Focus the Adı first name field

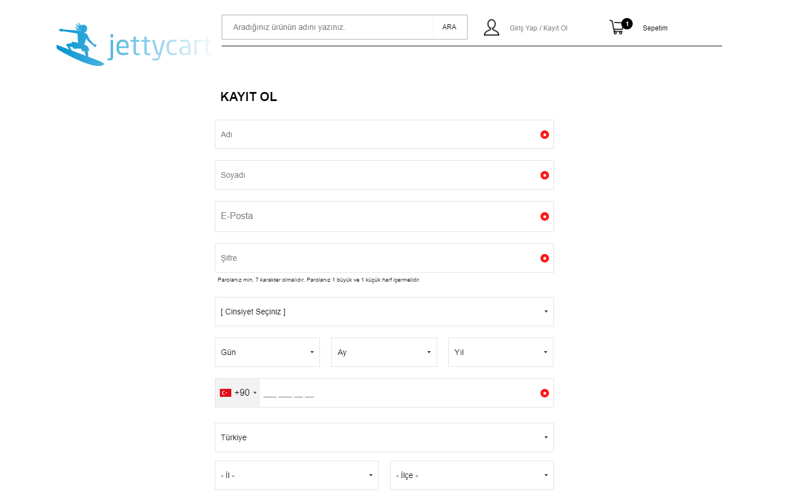[384, 134]
